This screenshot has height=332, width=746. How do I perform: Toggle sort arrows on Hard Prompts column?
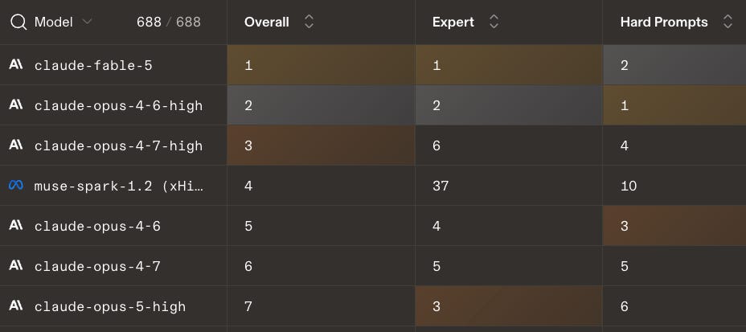728,22
